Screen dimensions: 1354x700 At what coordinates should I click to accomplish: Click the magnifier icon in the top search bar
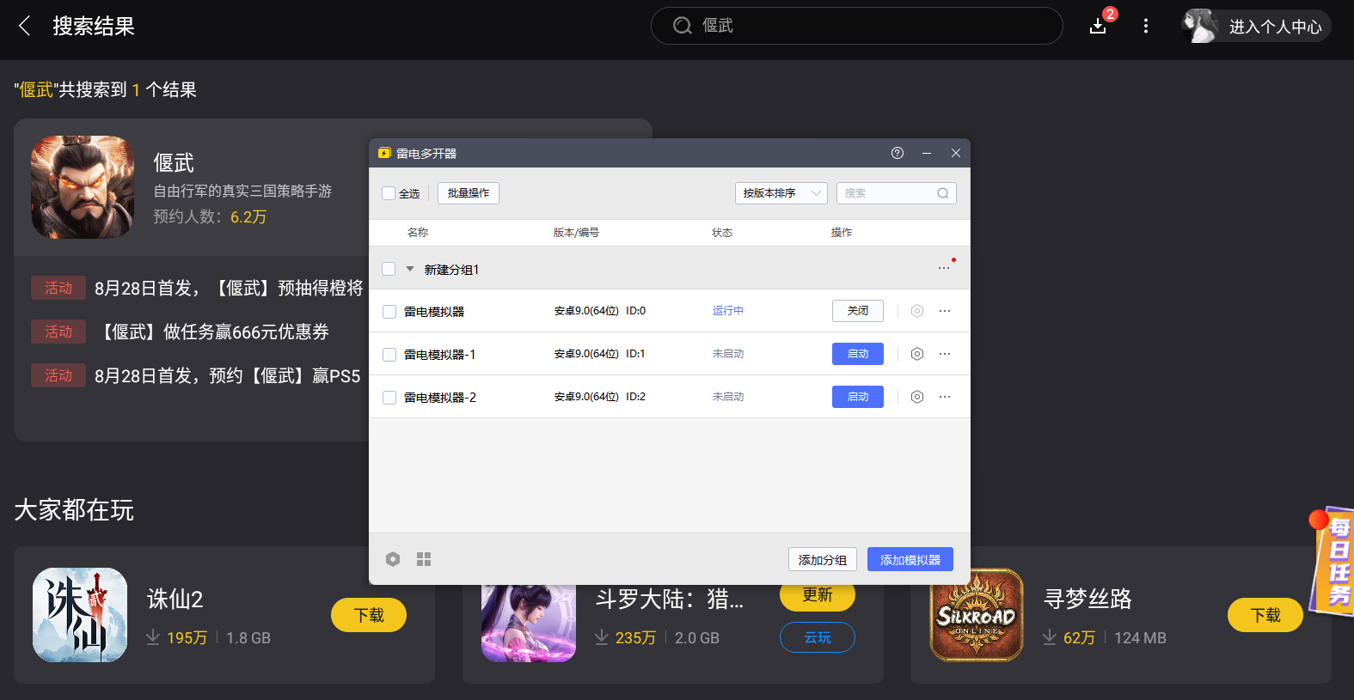(x=683, y=26)
